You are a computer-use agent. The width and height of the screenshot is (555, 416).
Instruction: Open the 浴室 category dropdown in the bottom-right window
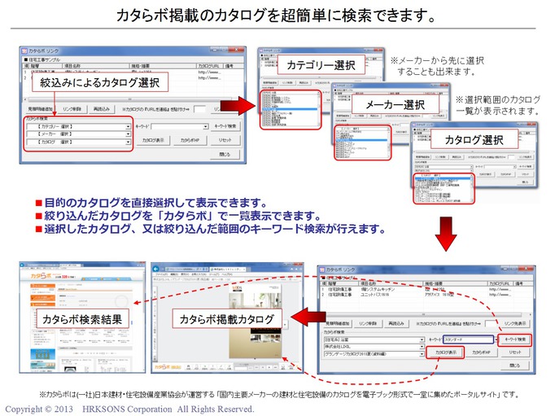tap(374, 339)
